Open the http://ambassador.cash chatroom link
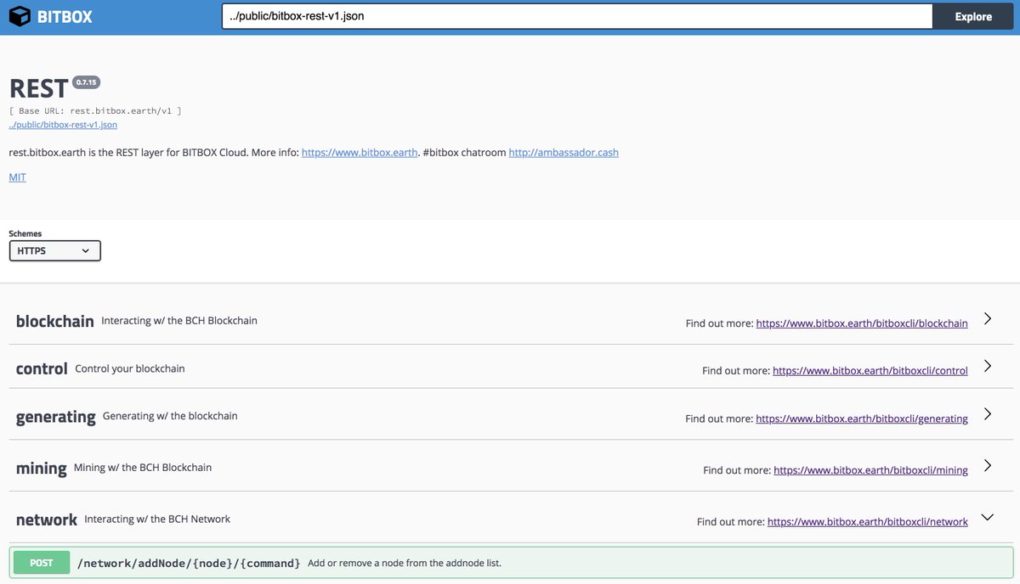 pyautogui.click(x=564, y=153)
